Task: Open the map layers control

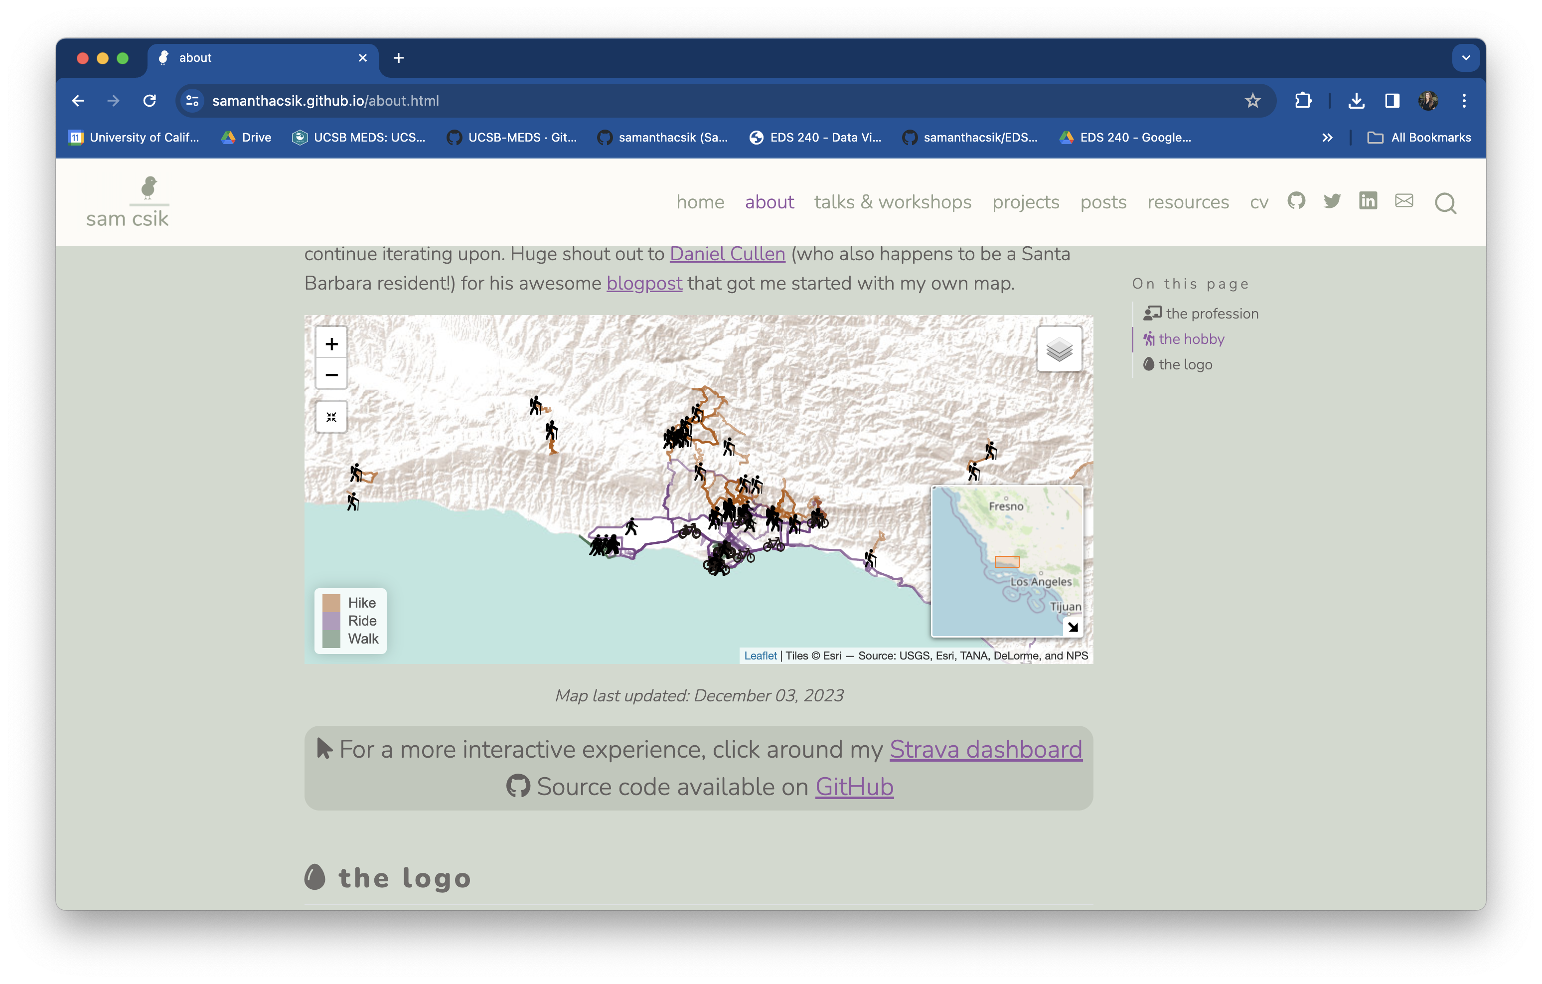Action: pos(1059,349)
